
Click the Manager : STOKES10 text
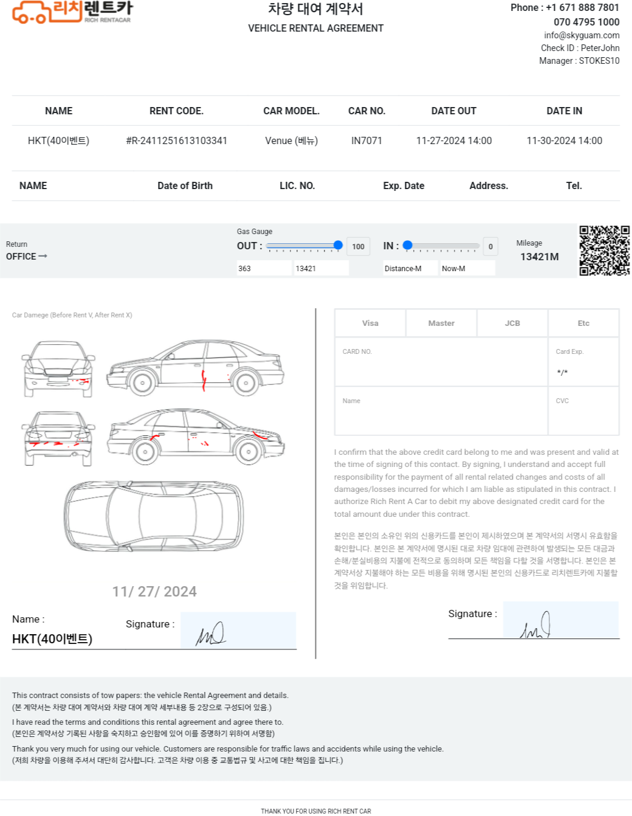click(579, 61)
